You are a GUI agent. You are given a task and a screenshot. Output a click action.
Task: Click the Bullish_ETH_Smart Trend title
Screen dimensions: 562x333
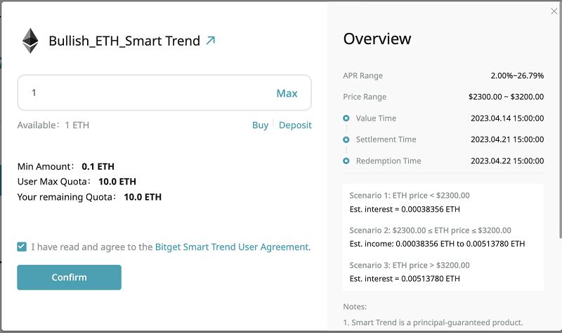124,41
